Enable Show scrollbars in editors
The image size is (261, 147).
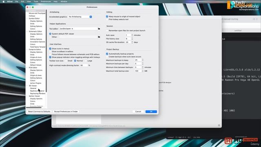coord(50,51)
